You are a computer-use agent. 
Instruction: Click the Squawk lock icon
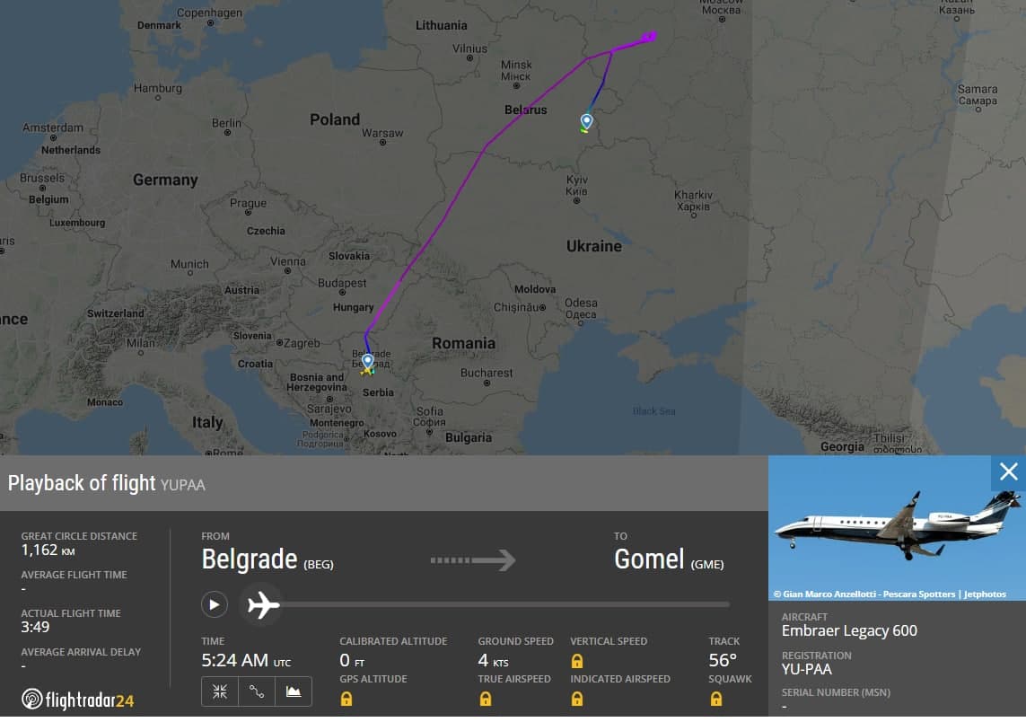point(716,699)
